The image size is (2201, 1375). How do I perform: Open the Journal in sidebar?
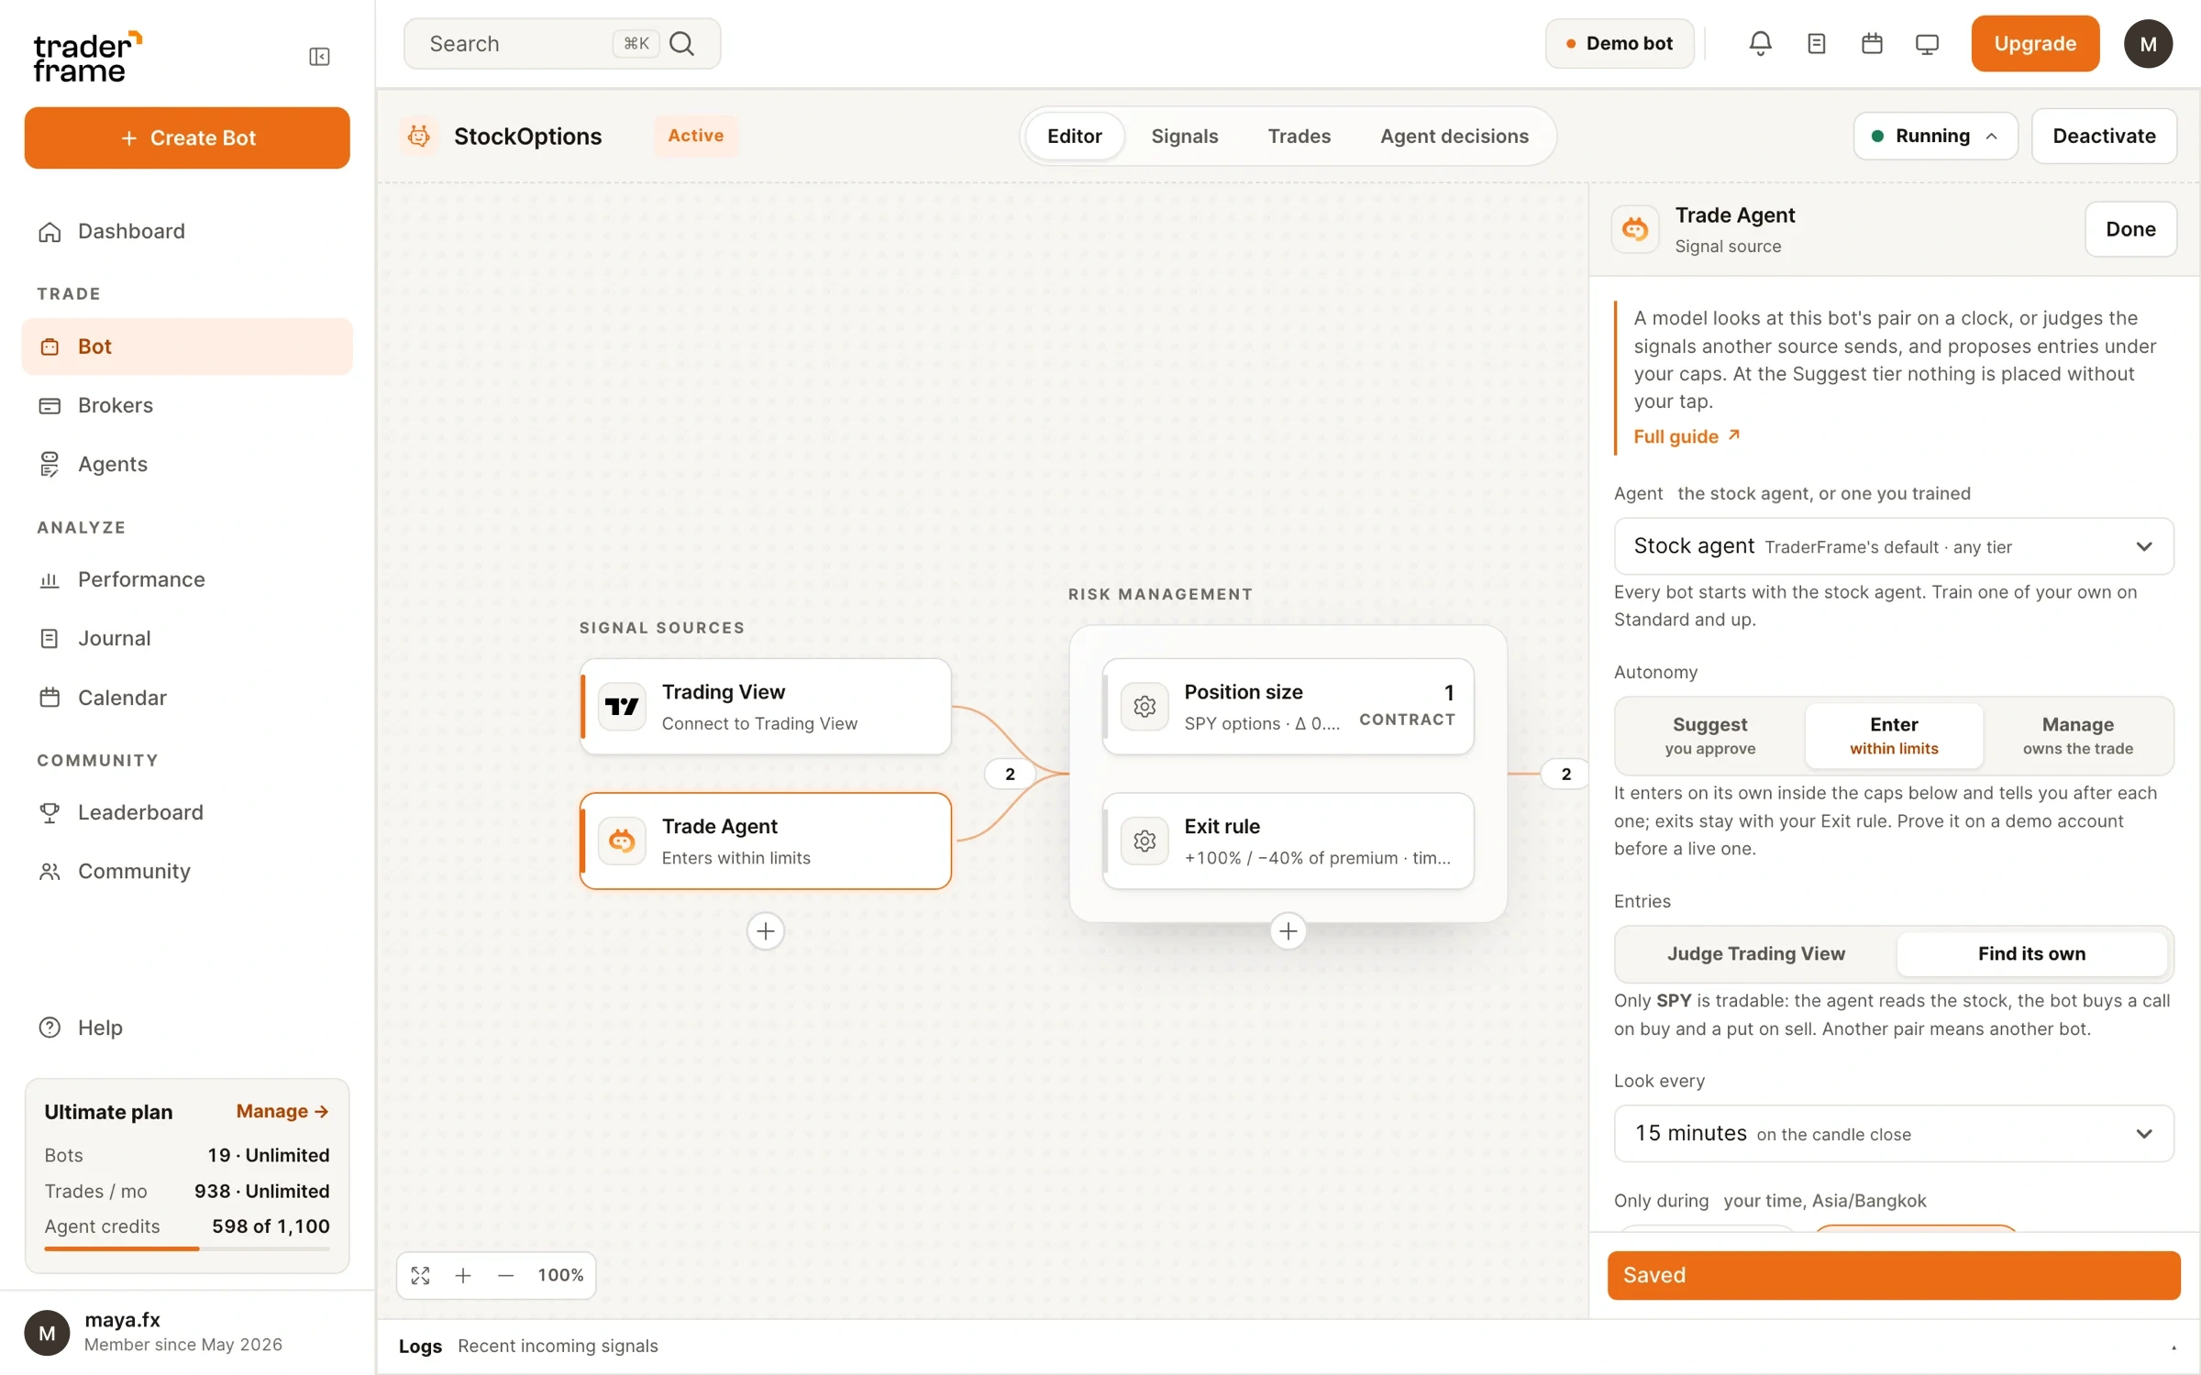pyautogui.click(x=187, y=638)
